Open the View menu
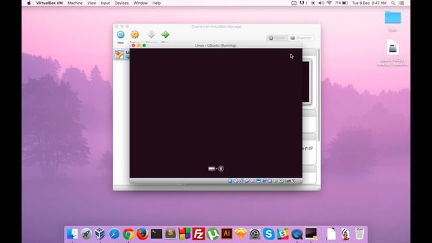 [92, 3]
